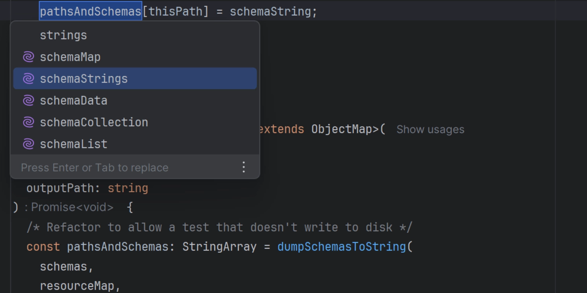The image size is (587, 293).
Task: Click the 'string' type after outputPath
Action: 128,188
